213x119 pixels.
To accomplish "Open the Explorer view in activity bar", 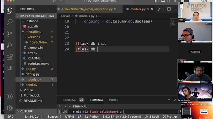I will 10,10.
